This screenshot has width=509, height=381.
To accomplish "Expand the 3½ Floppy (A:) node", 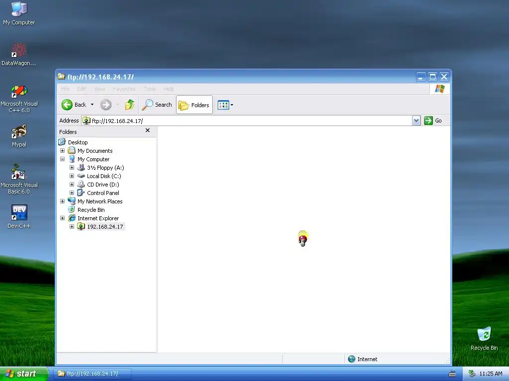I will (72, 168).
